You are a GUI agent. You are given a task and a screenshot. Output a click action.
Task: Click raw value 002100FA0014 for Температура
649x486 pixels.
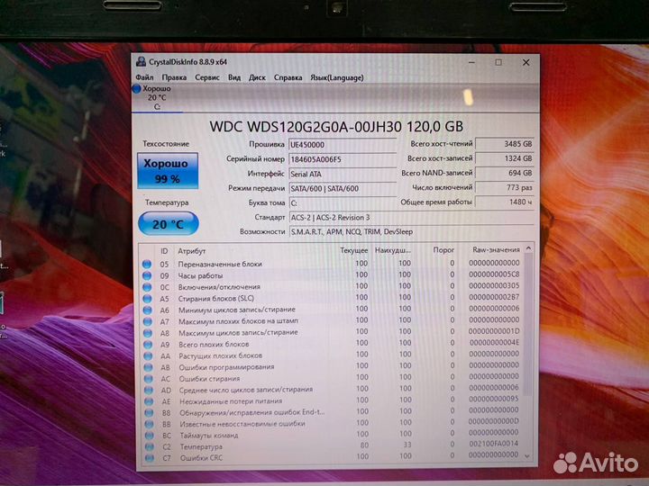(494, 444)
